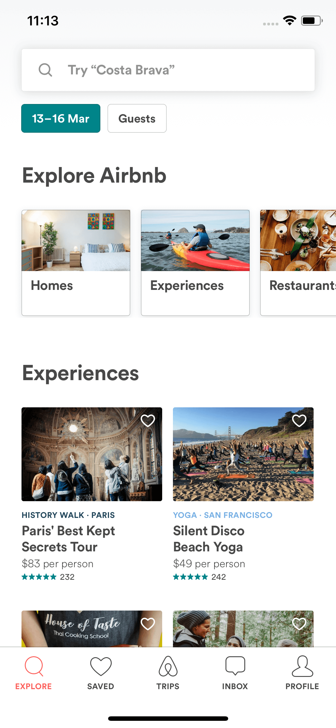Image resolution: width=336 pixels, height=728 pixels.
Task: Tap the search magnifier icon
Action: tap(45, 70)
